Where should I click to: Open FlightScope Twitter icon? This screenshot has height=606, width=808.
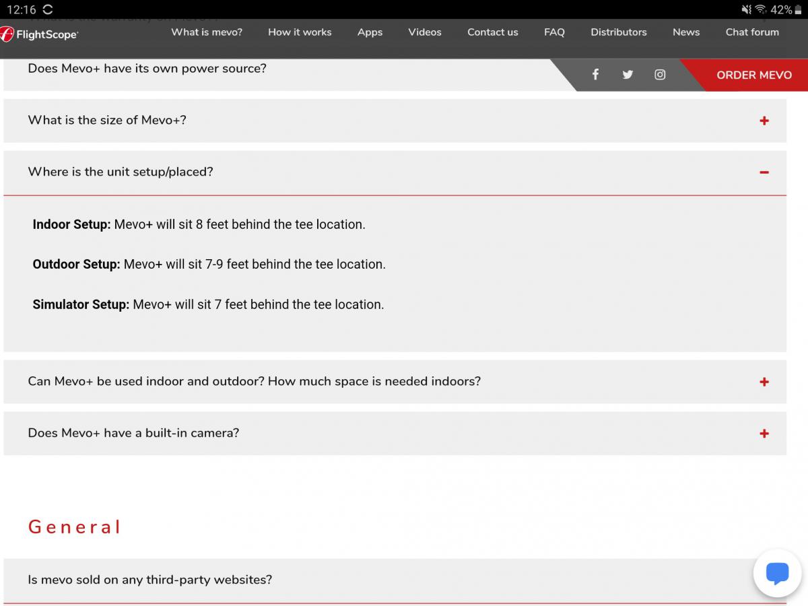628,75
